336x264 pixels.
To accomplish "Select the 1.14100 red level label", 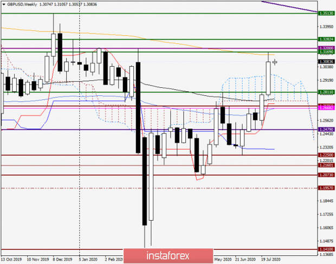I will [327, 249].
